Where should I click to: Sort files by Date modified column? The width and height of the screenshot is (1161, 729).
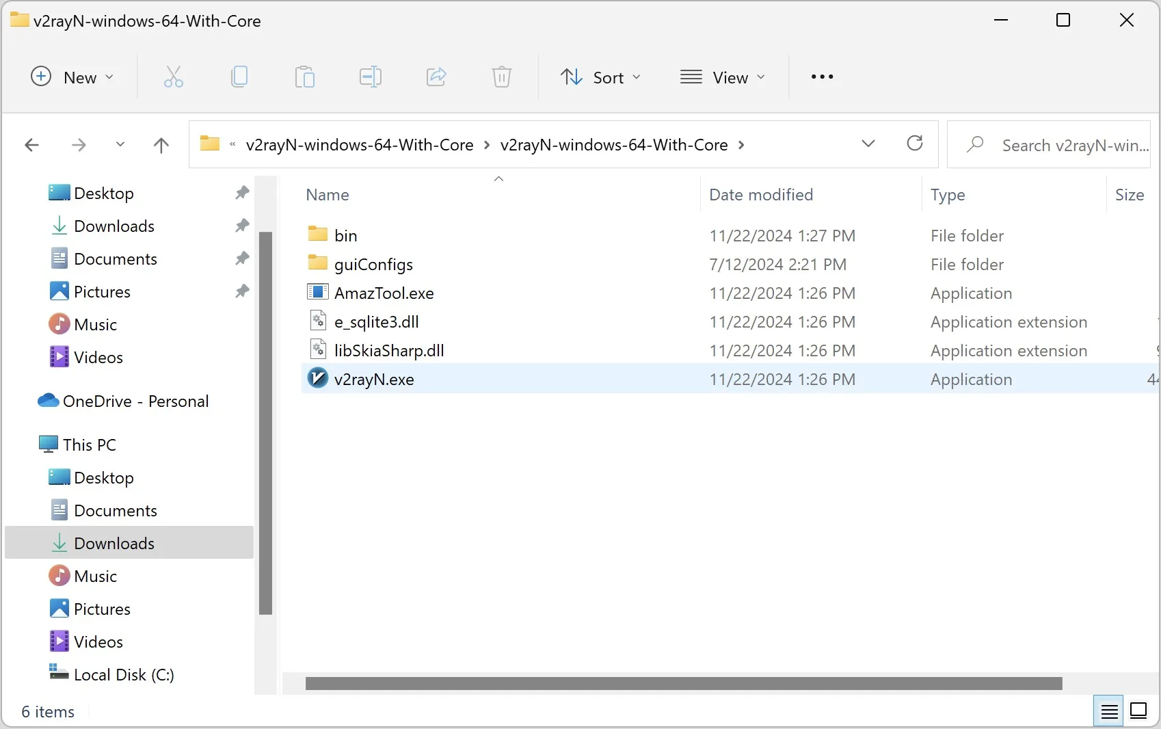point(761,195)
